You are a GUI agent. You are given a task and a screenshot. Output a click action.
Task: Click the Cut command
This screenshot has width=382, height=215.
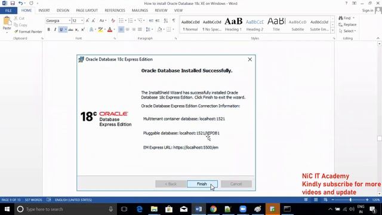(x=19, y=19)
